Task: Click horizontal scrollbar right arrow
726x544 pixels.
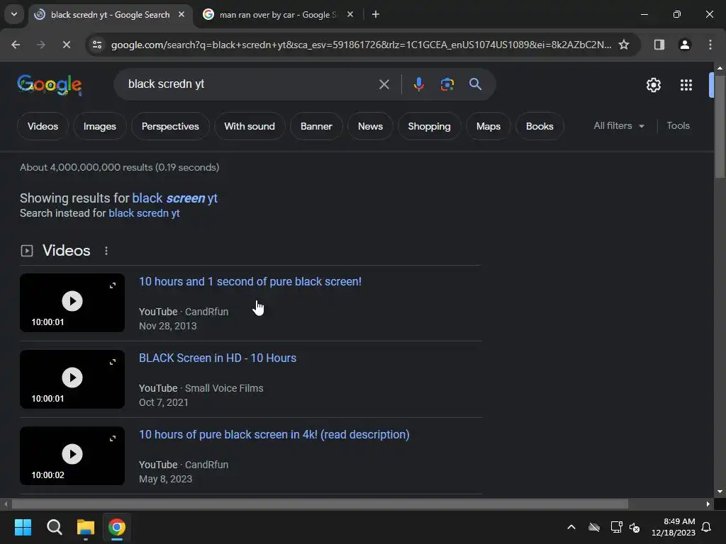Action: pos(708,504)
